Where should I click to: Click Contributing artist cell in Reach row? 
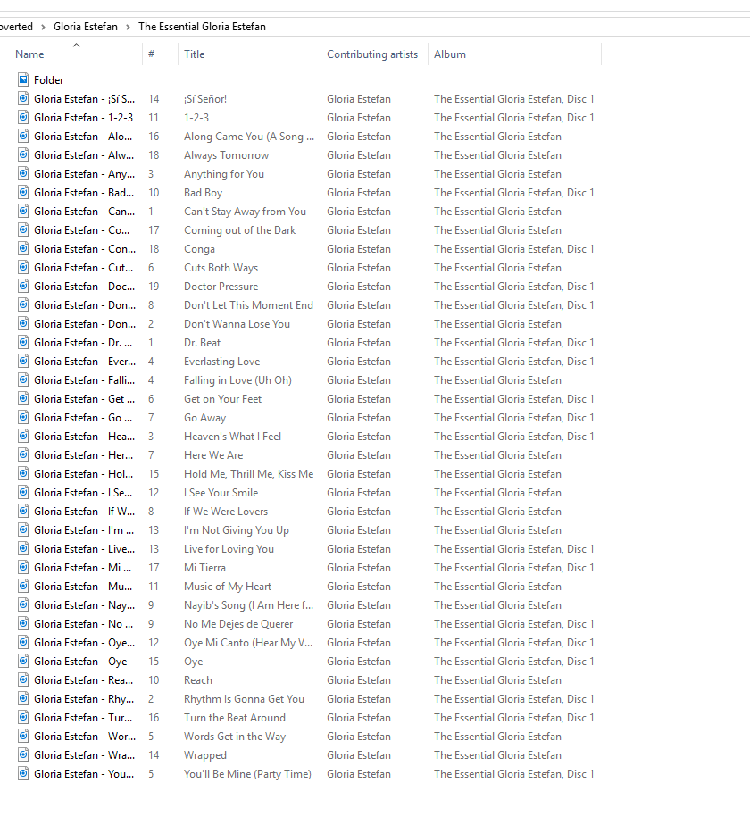pyautogui.click(x=358, y=680)
